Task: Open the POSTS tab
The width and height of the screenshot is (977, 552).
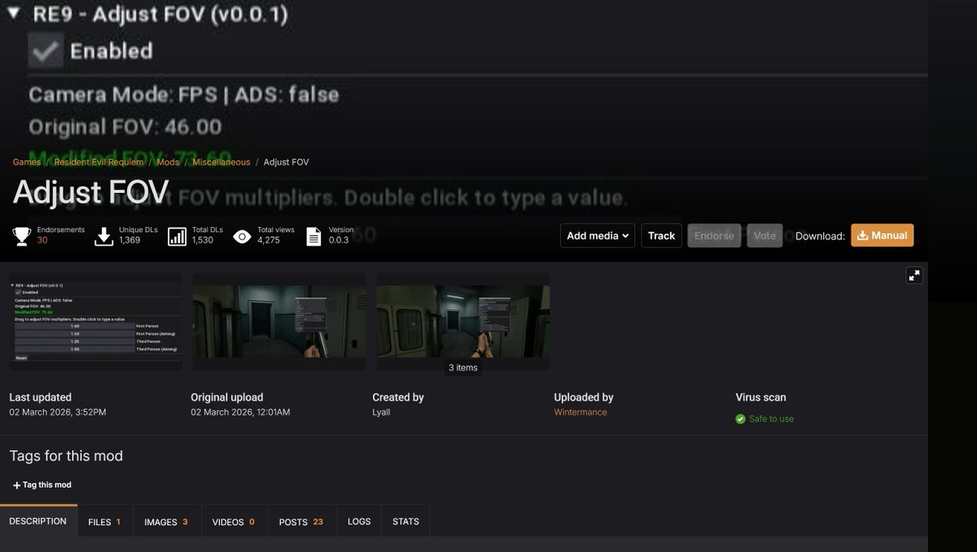Action: pos(301,522)
